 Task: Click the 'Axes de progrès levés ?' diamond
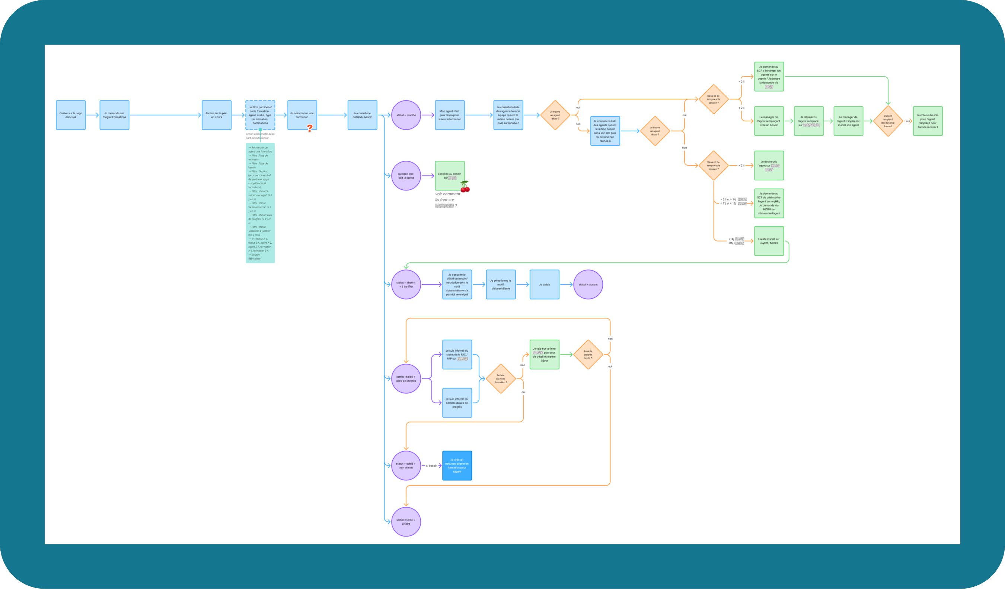click(588, 355)
